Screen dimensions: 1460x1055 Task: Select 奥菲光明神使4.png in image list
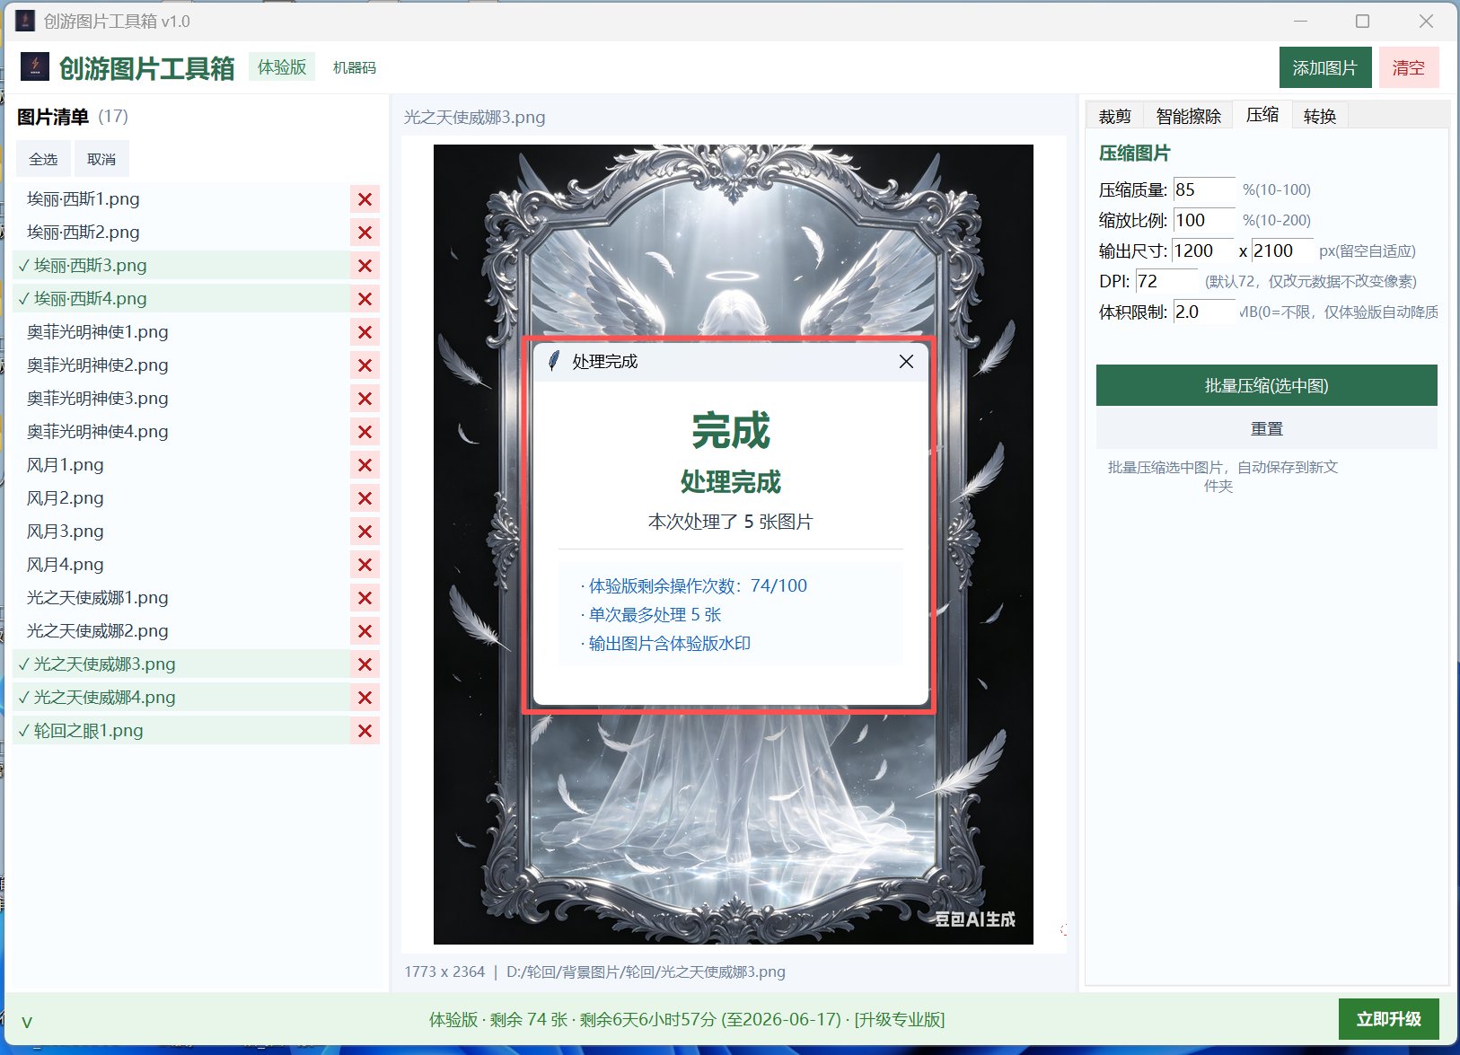tap(181, 432)
